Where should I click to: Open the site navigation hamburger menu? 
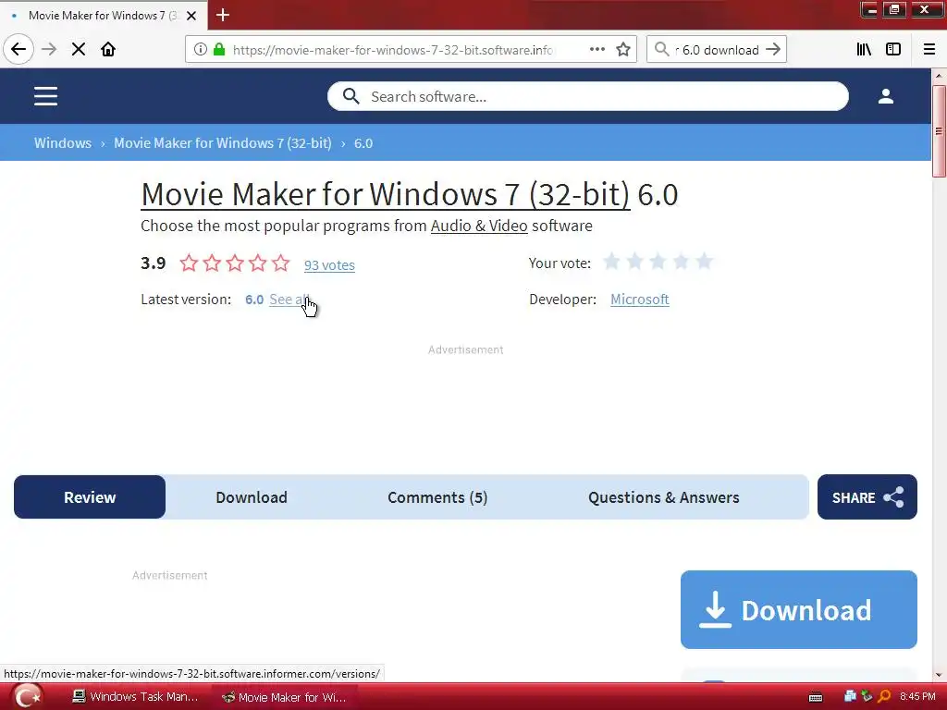46,96
